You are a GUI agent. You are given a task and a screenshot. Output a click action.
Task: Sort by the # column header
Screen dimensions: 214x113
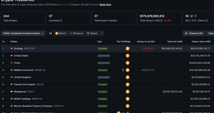point(4,42)
